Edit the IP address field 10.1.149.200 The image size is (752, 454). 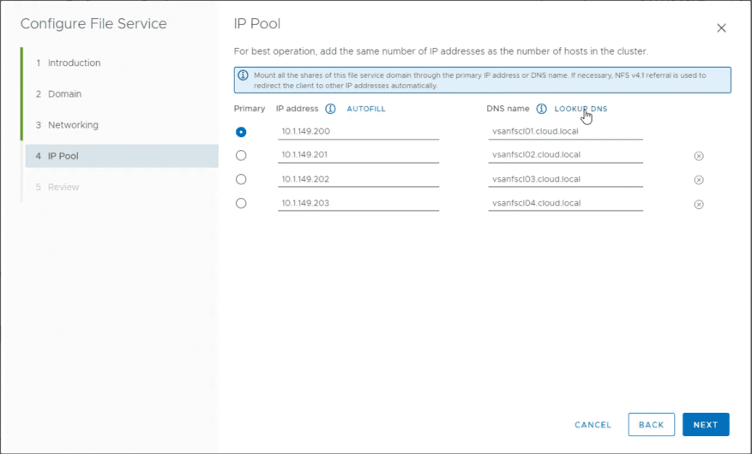(358, 132)
